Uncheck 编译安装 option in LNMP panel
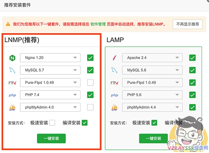The image size is (209, 153). tap(85, 123)
